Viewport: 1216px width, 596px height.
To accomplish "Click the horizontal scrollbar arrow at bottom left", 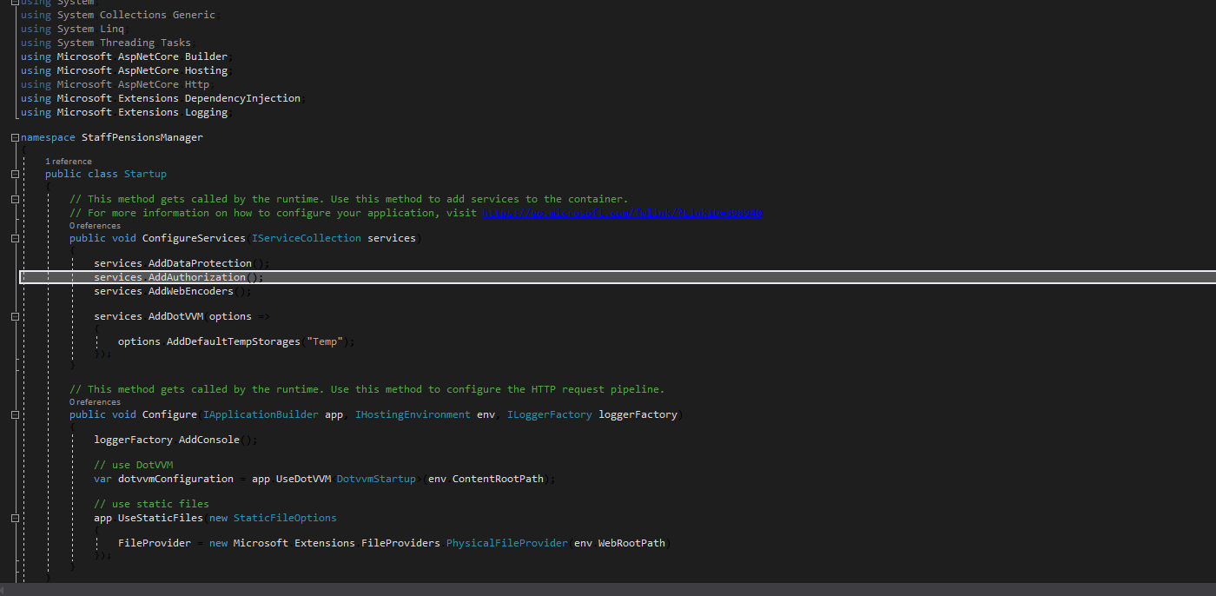I will tap(4, 590).
